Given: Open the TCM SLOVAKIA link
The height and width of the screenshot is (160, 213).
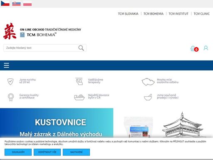Looking at the screenshot, I should click(128, 14).
